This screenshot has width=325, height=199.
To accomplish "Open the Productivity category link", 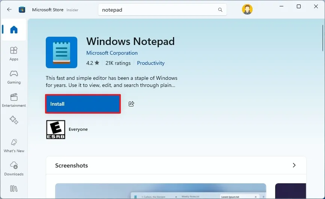I will pyautogui.click(x=151, y=63).
